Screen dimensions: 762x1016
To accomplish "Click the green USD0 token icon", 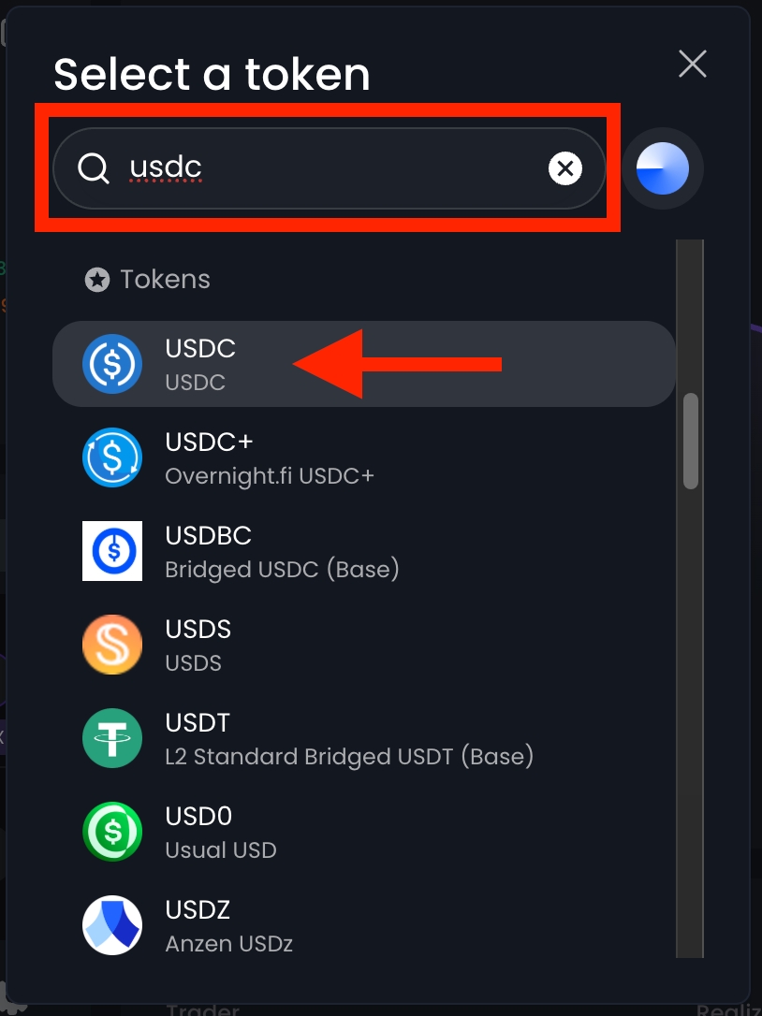I will click(112, 832).
